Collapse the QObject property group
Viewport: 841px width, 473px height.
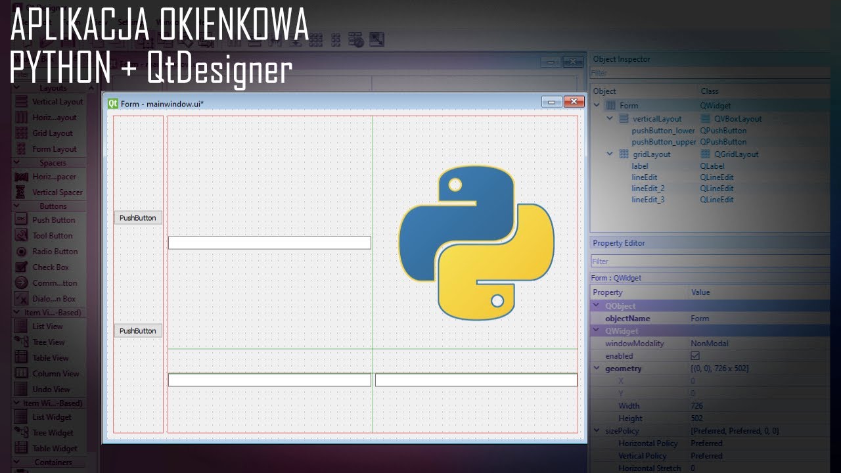point(597,306)
